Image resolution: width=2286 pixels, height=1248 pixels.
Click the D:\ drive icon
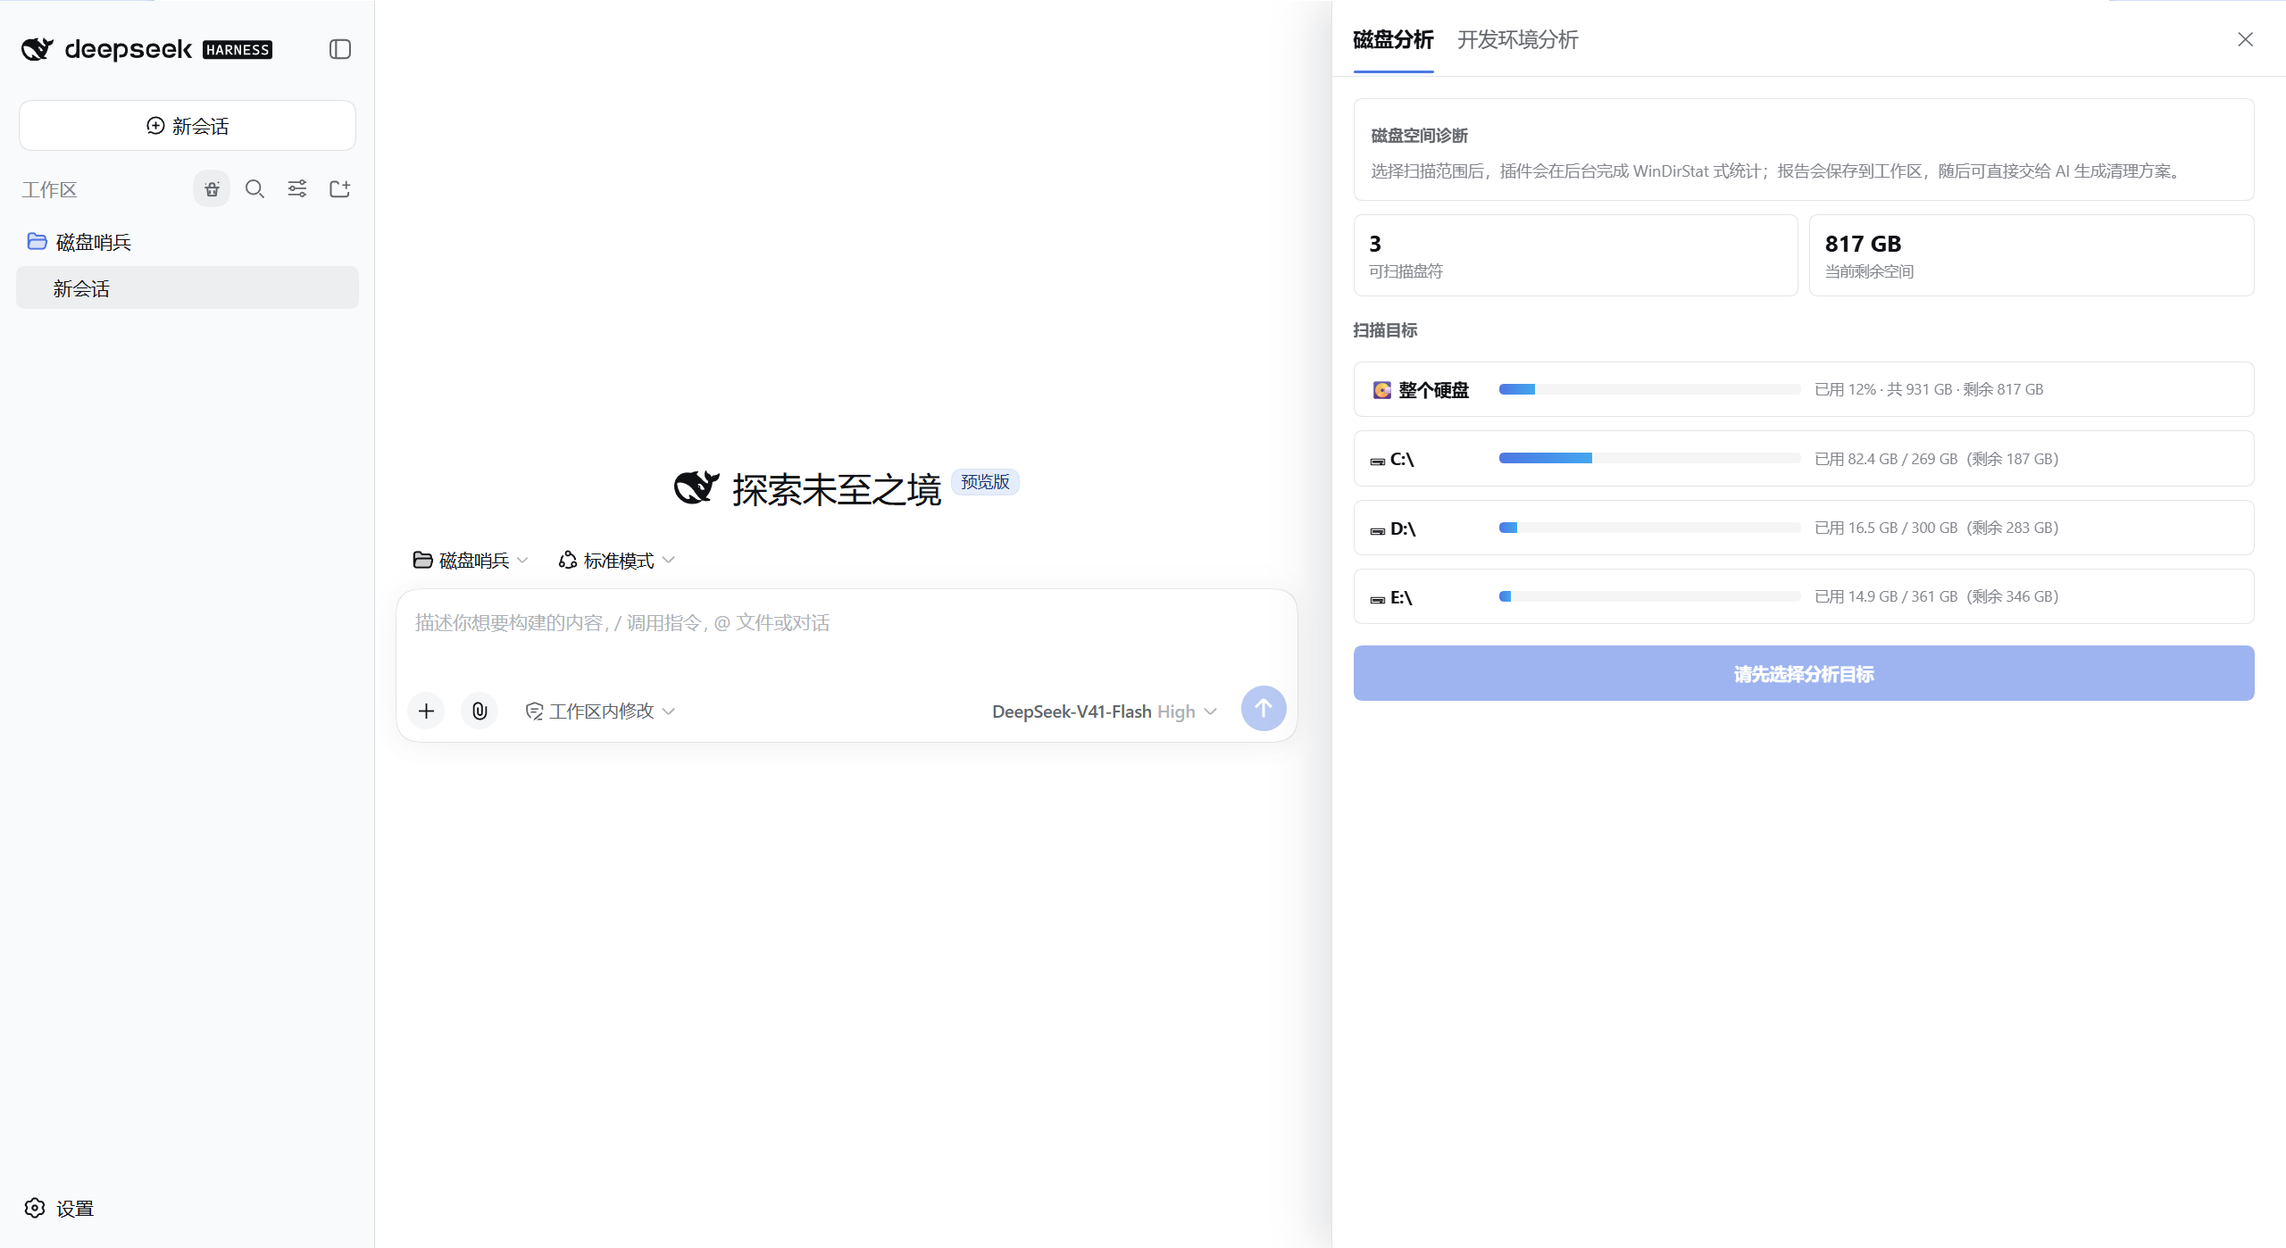(1378, 530)
